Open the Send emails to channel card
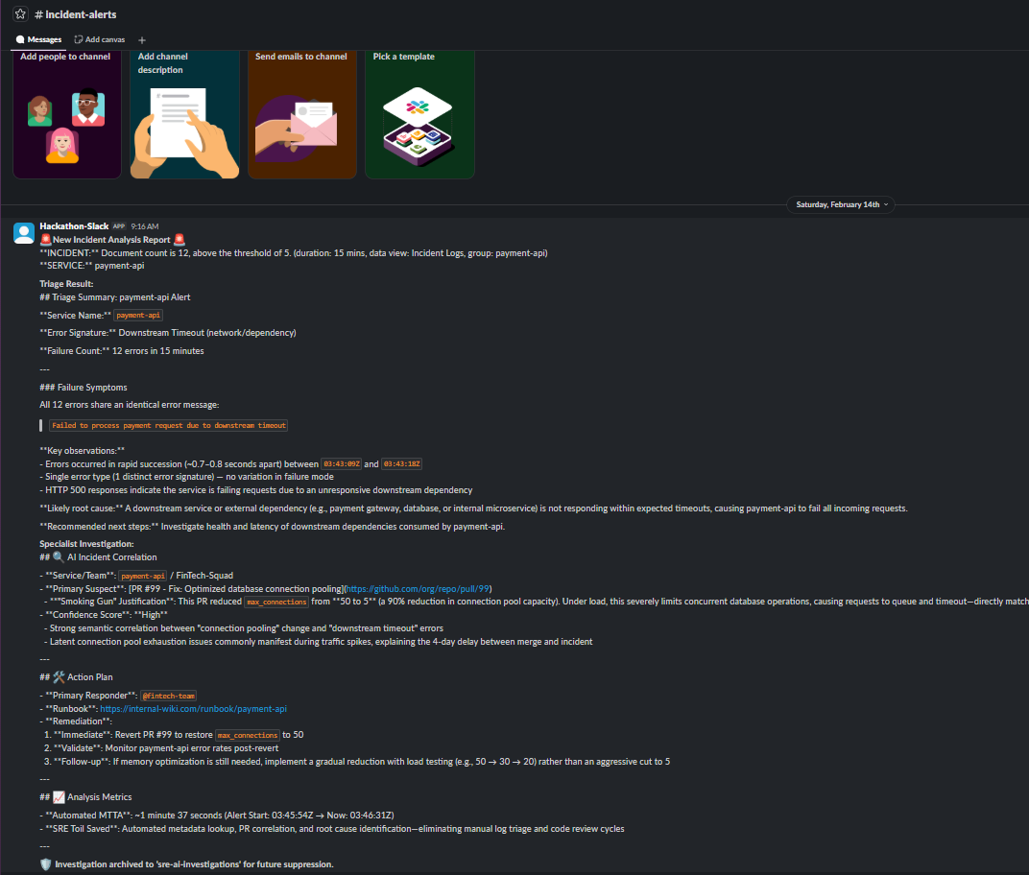 tap(302, 114)
